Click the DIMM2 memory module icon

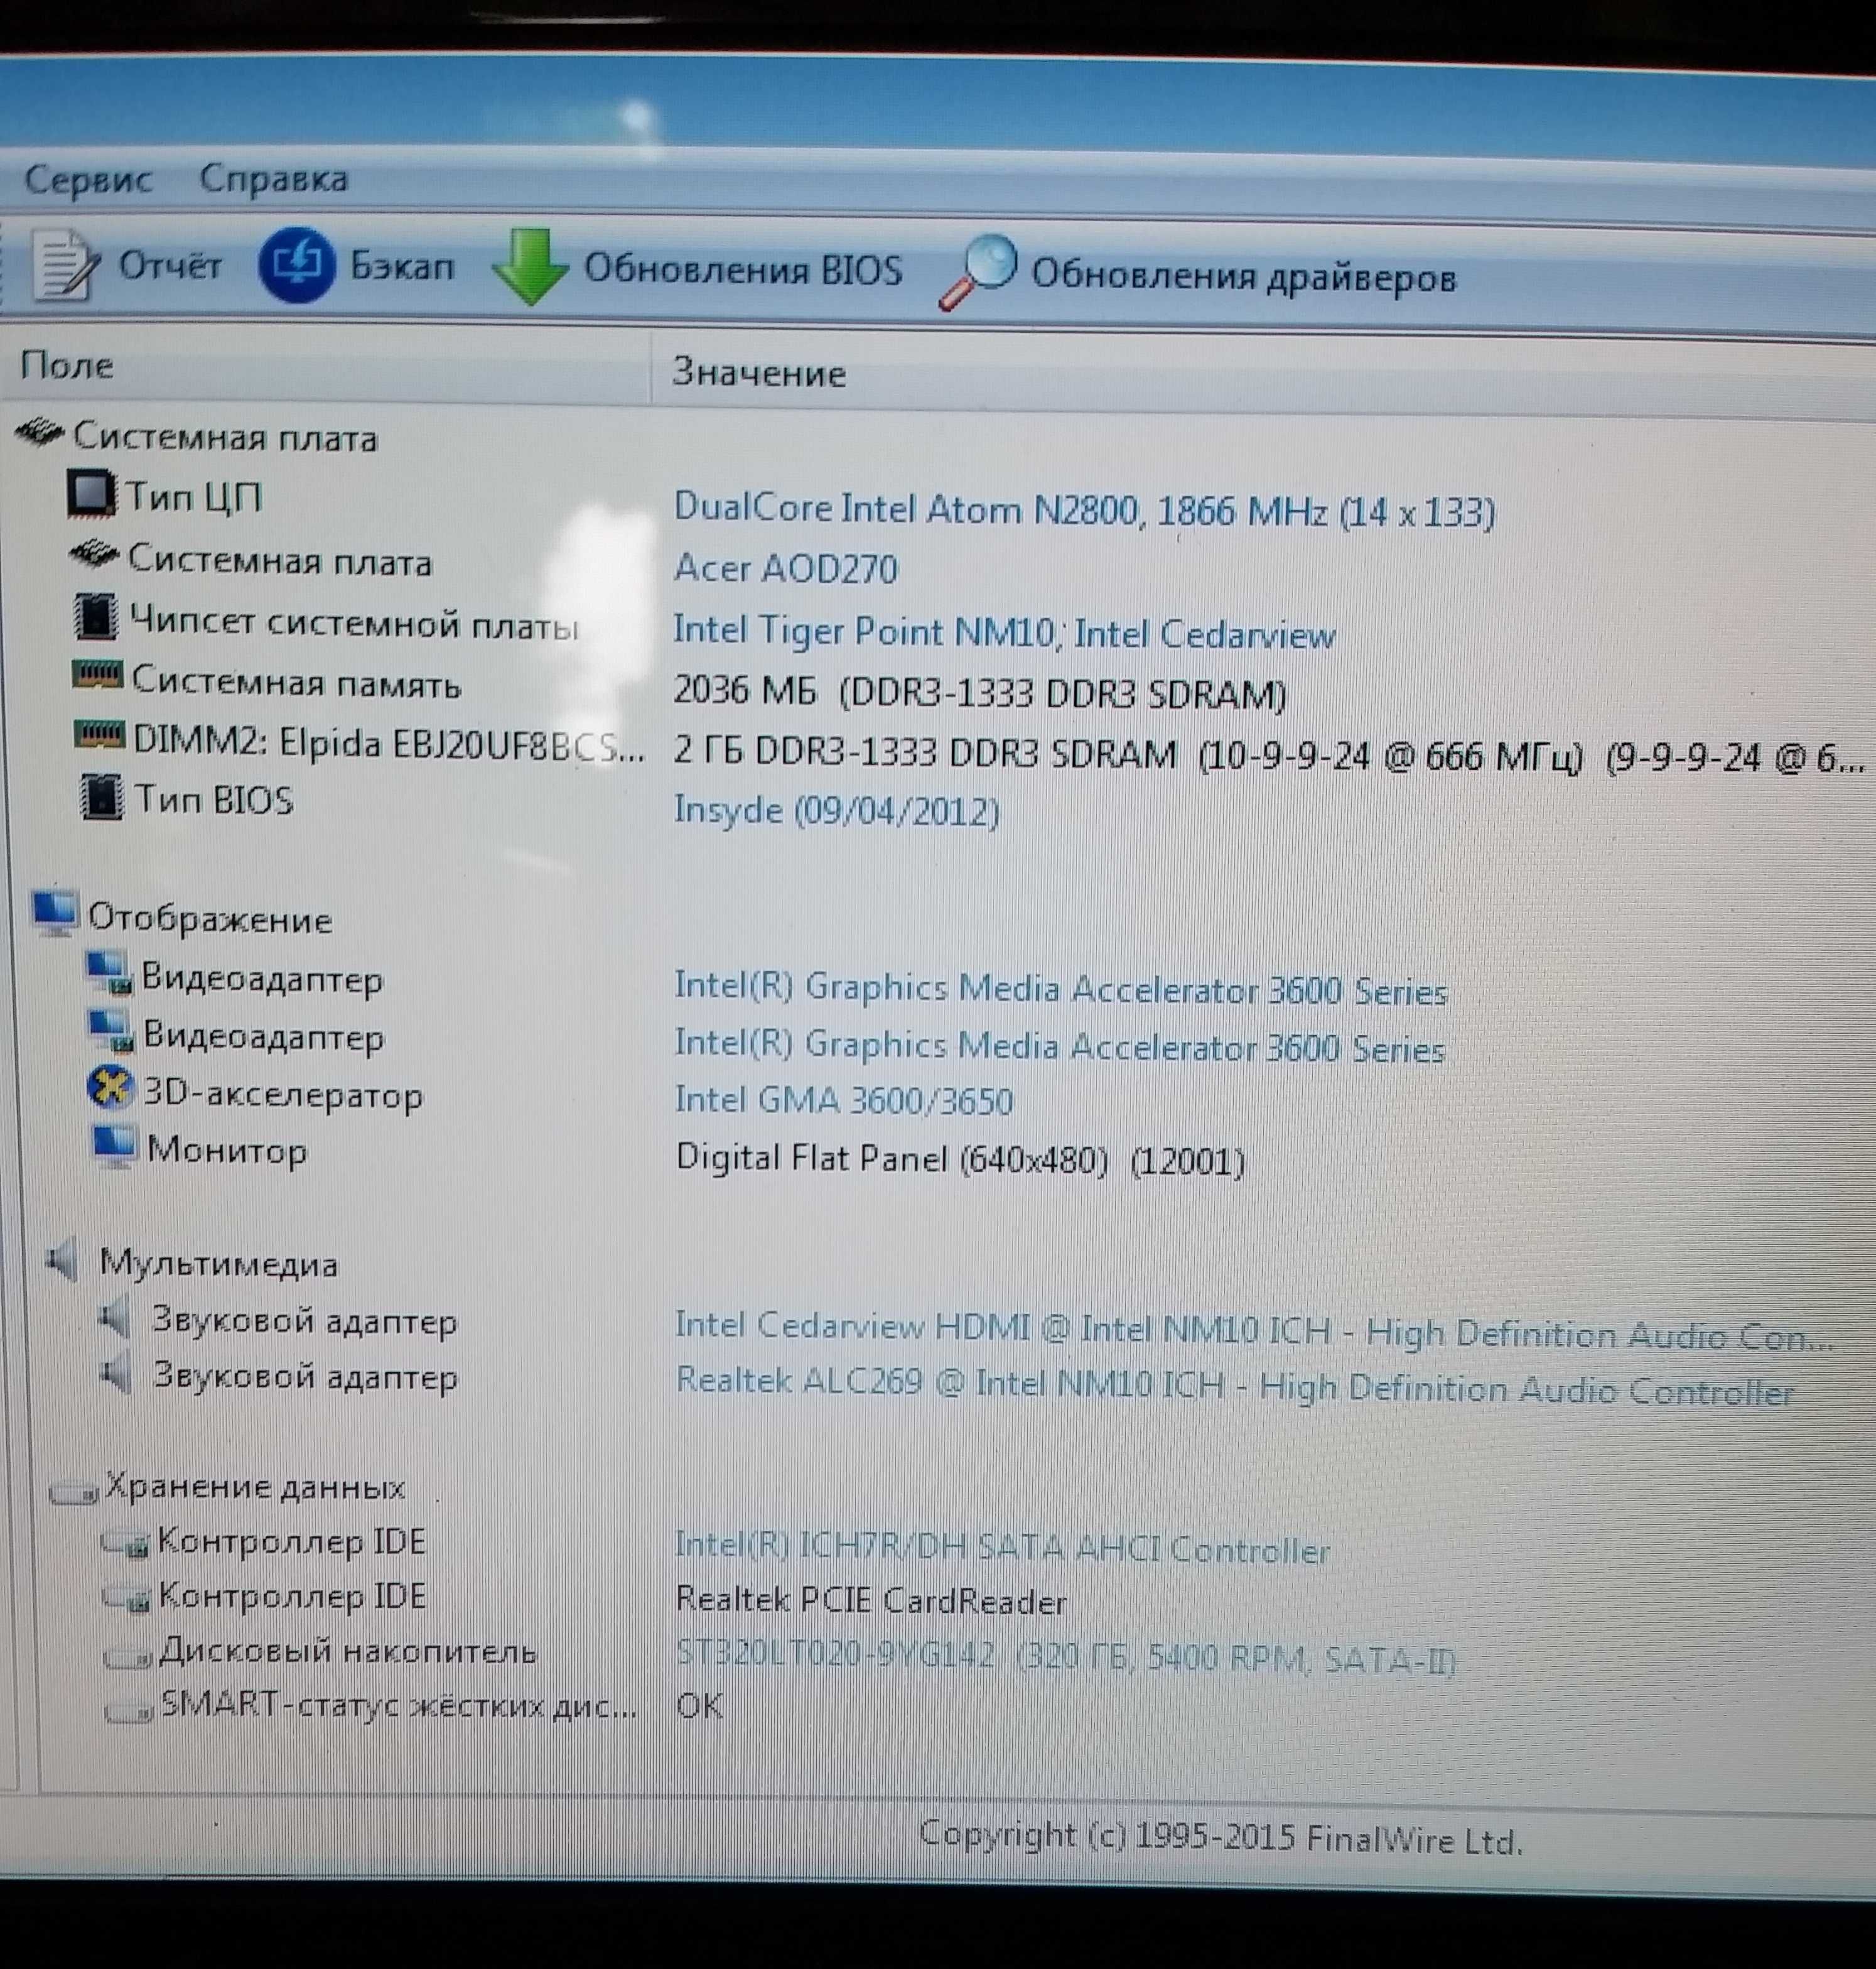click(x=100, y=735)
